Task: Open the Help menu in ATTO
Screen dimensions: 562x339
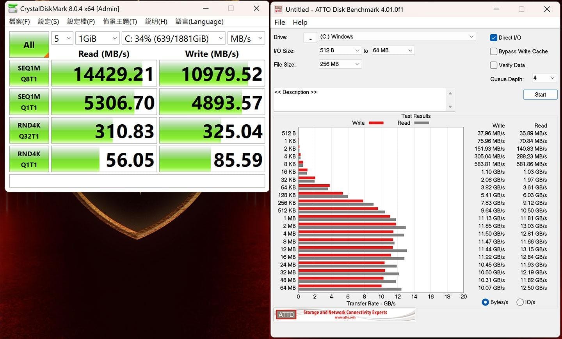Action: point(300,22)
